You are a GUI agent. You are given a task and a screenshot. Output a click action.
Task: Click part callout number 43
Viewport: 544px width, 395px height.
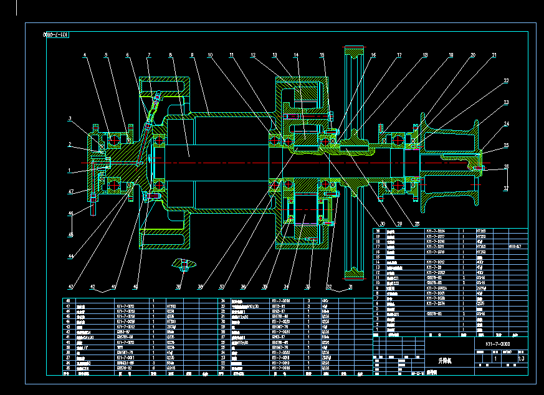tap(71, 287)
